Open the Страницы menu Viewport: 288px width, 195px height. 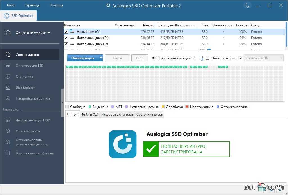32,5
